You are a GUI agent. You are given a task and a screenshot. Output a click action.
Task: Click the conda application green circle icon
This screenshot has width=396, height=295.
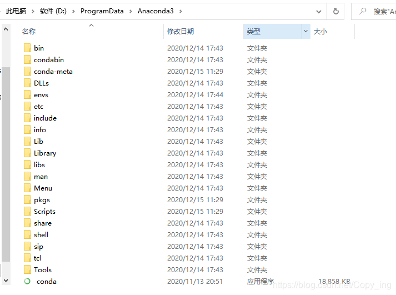(x=27, y=281)
